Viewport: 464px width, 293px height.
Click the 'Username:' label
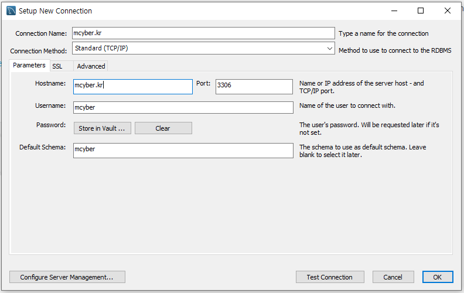(x=50, y=105)
